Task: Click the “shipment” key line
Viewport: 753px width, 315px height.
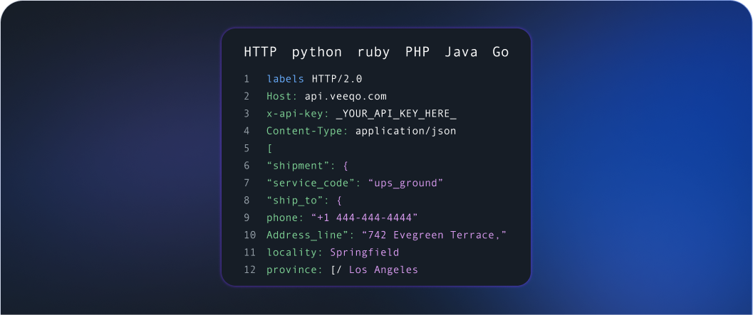Action: click(x=307, y=166)
